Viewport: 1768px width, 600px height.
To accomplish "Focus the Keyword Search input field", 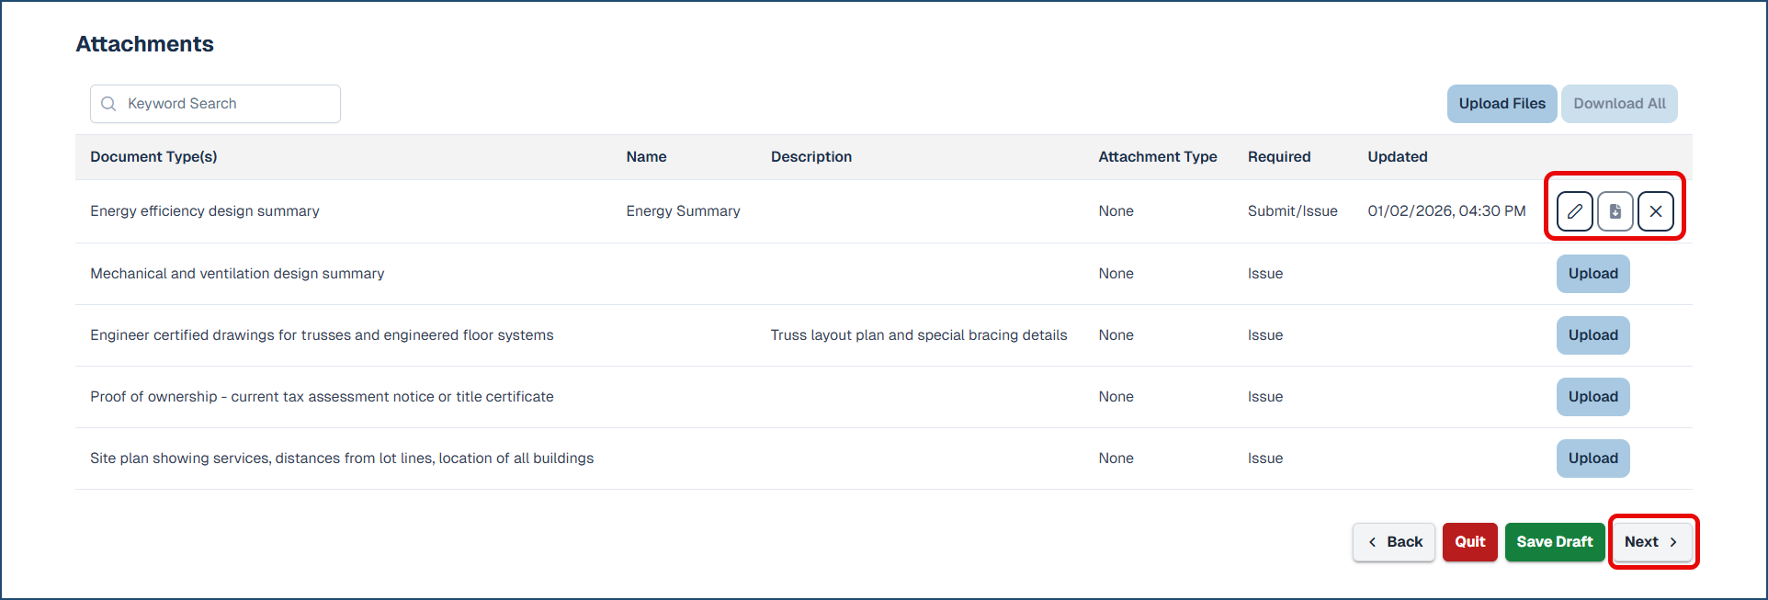I will (x=230, y=104).
